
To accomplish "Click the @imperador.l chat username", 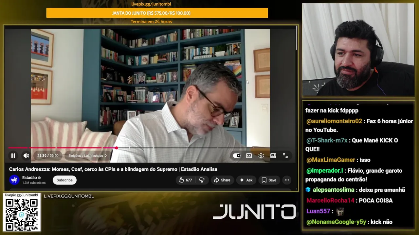I will pos(325,171).
